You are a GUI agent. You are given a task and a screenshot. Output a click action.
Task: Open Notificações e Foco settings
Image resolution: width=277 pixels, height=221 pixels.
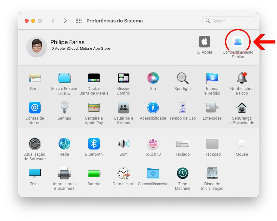(242, 78)
